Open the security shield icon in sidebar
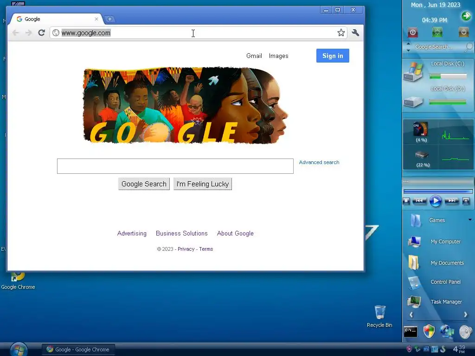 tap(429, 331)
